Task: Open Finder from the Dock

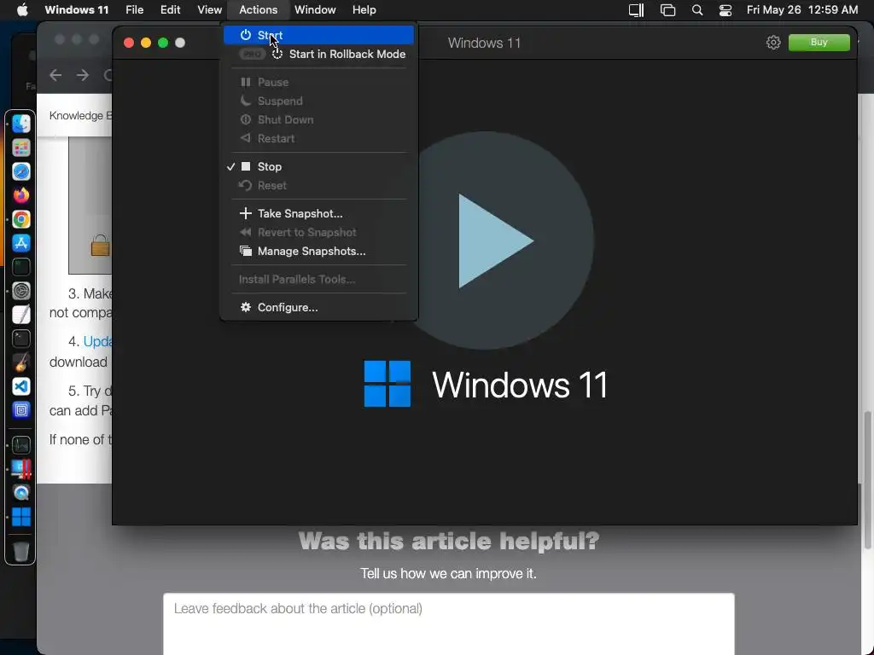Action: [21, 124]
